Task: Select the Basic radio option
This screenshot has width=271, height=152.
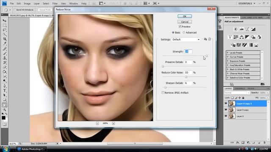Action: tap(173, 33)
